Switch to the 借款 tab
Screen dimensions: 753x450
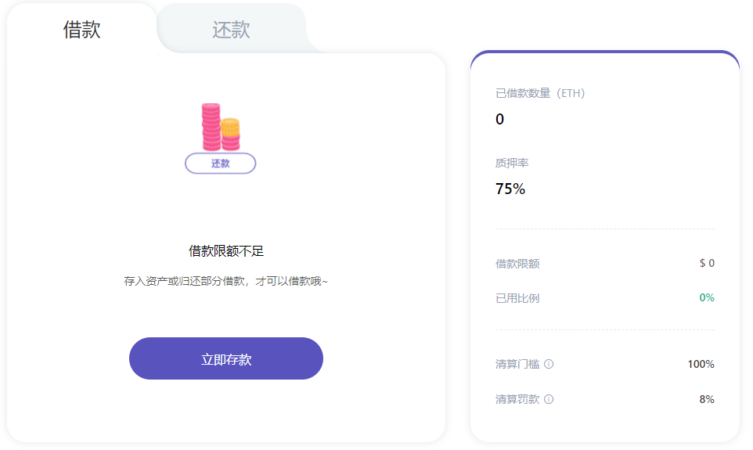click(x=81, y=30)
